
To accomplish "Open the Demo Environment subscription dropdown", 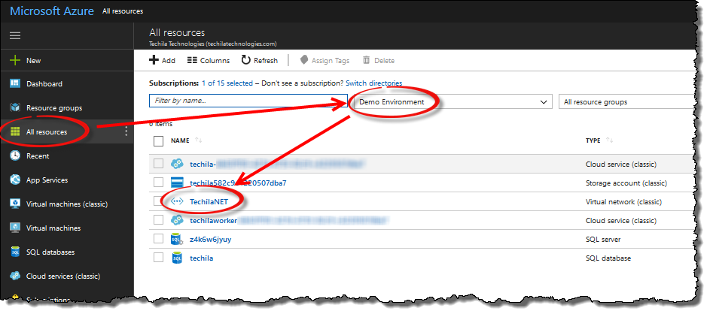I will coord(453,101).
